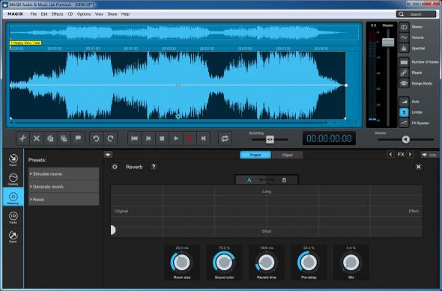Viewport: 442px width, 291px height.
Task: Start recording with the red record button
Action: 190,138
